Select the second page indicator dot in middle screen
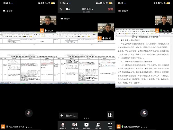Screen dimensions: 173x130 (86, 118)
